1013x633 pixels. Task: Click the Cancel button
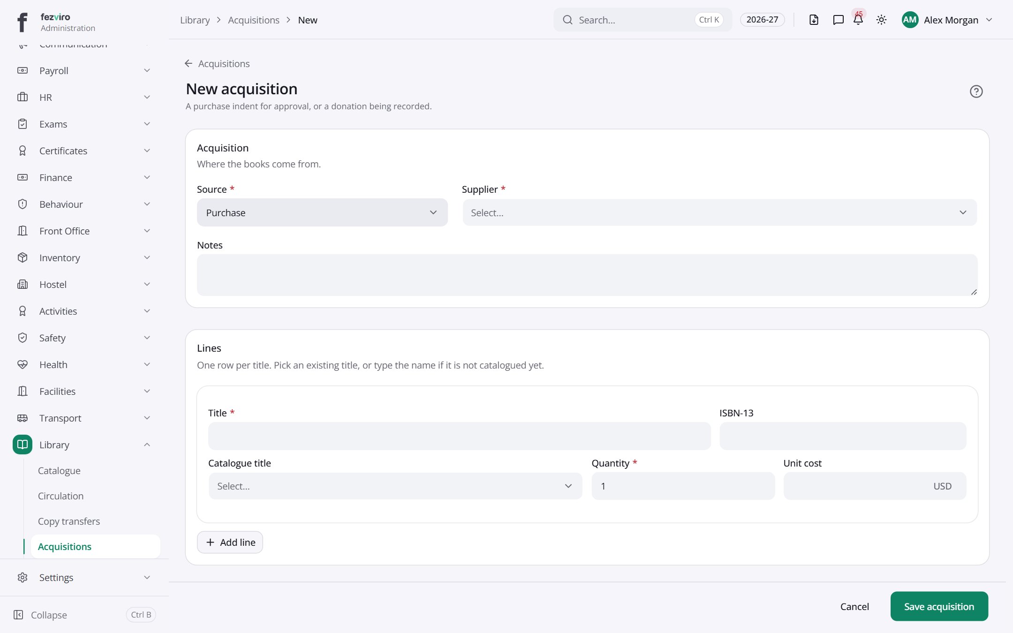854,606
